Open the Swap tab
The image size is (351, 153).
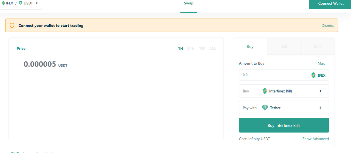(x=189, y=3)
